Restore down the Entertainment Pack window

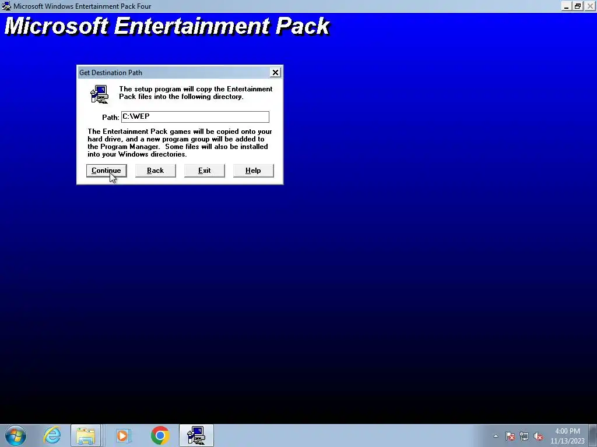(578, 6)
